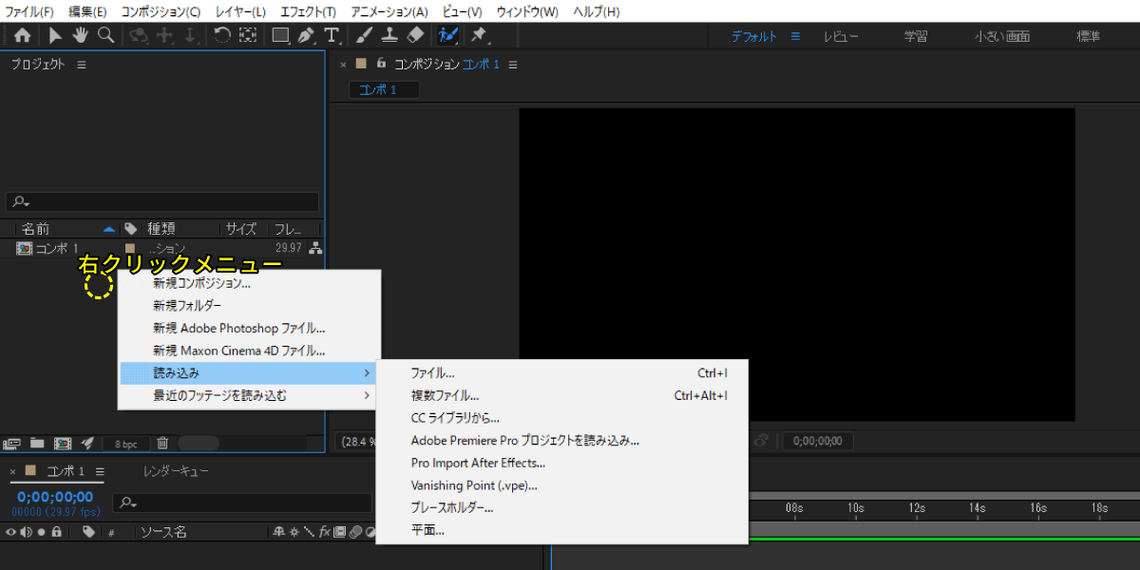Select 平面... in import submenu
The width and height of the screenshot is (1140, 570).
pos(562,530)
